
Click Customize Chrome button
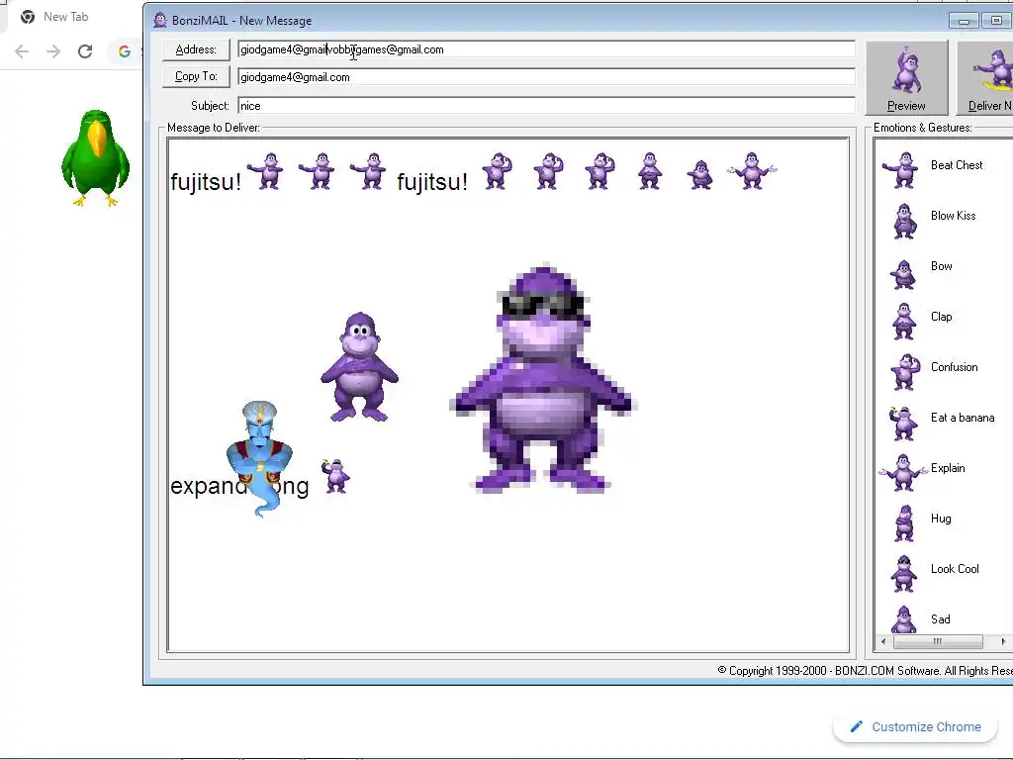(915, 727)
